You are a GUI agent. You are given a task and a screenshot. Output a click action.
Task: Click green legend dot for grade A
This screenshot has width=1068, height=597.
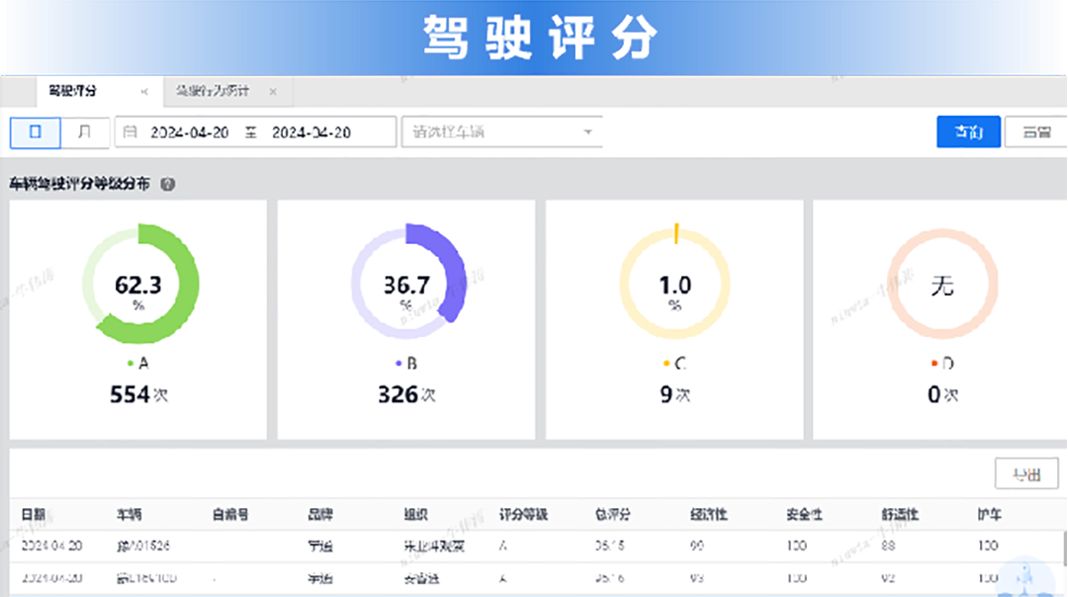point(131,364)
